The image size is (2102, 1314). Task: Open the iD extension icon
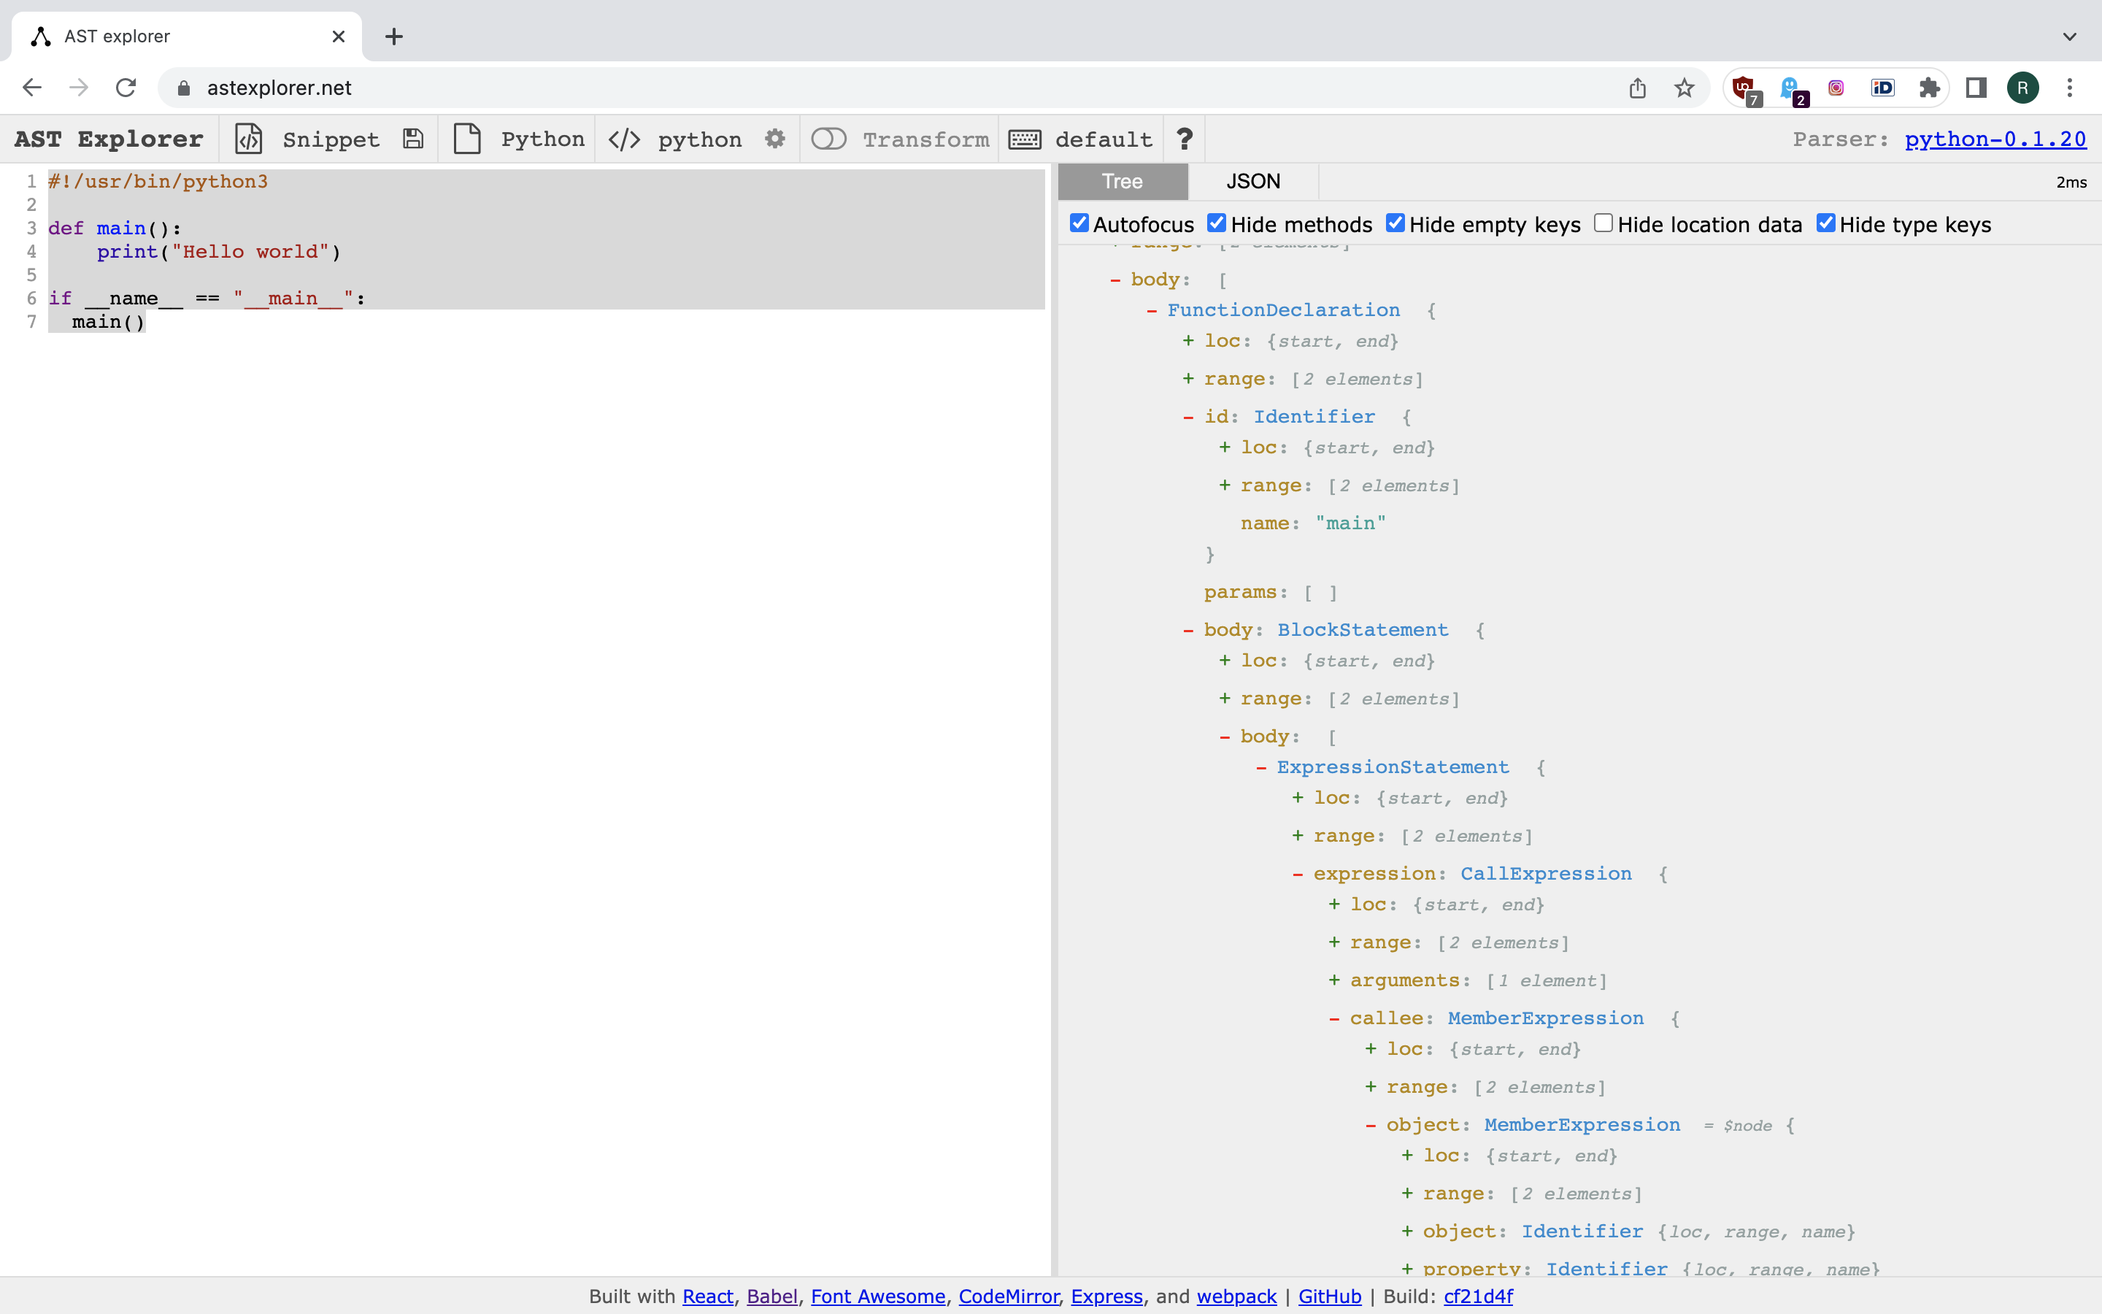[x=1883, y=88]
